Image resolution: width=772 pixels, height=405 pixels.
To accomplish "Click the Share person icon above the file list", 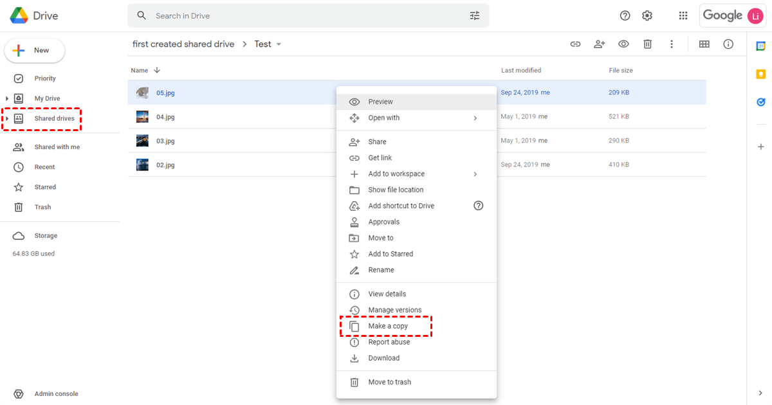I will (x=599, y=44).
